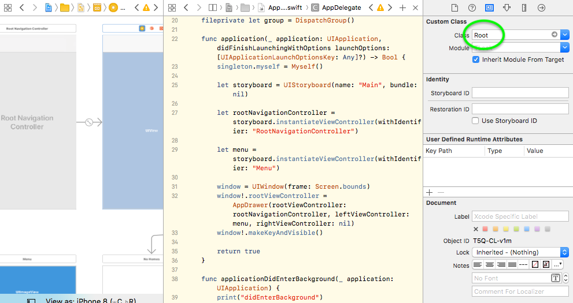Click the Storyboard ID text field
The image size is (573, 303).
pyautogui.click(x=520, y=93)
